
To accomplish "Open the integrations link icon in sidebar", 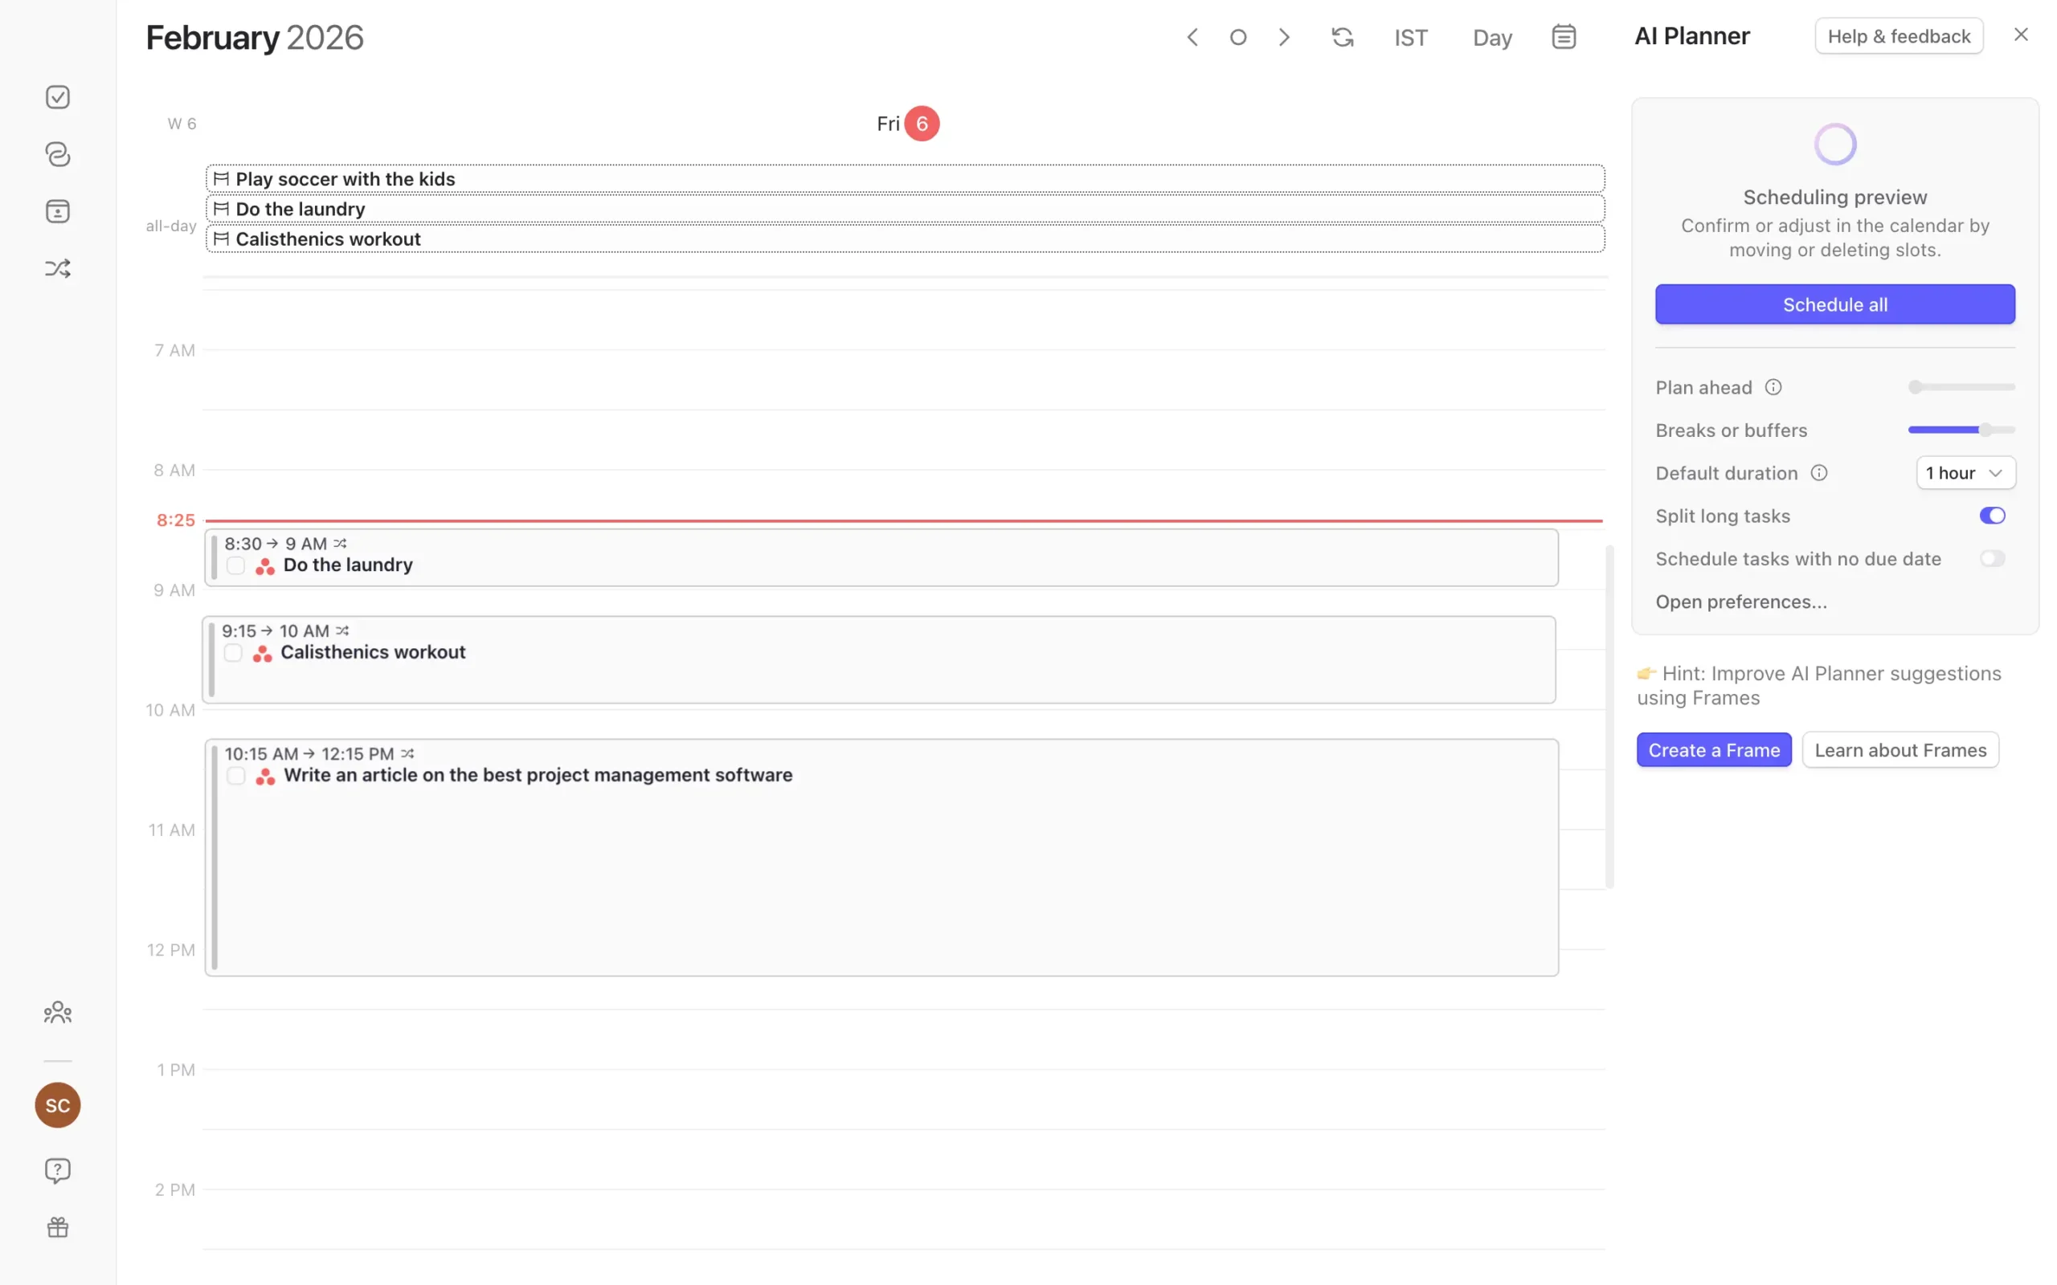I will click(57, 154).
